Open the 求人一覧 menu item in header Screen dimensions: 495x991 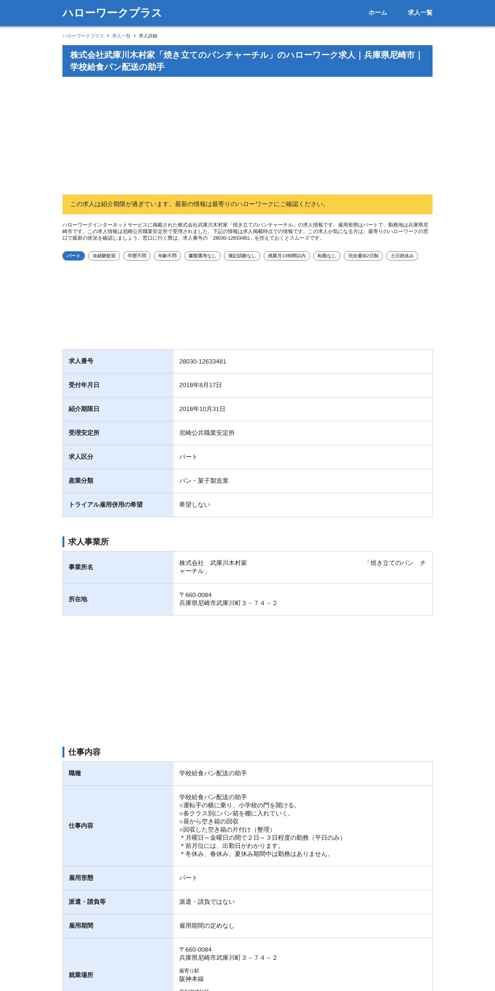(x=420, y=13)
